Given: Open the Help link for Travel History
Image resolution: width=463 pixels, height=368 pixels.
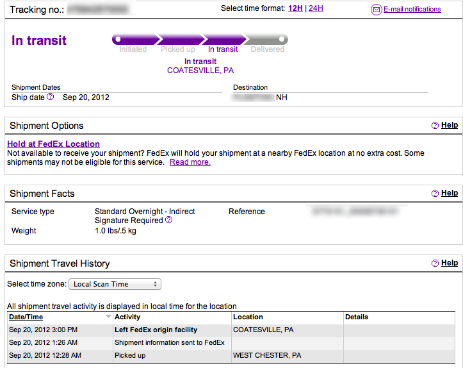Looking at the screenshot, I should pos(450,263).
